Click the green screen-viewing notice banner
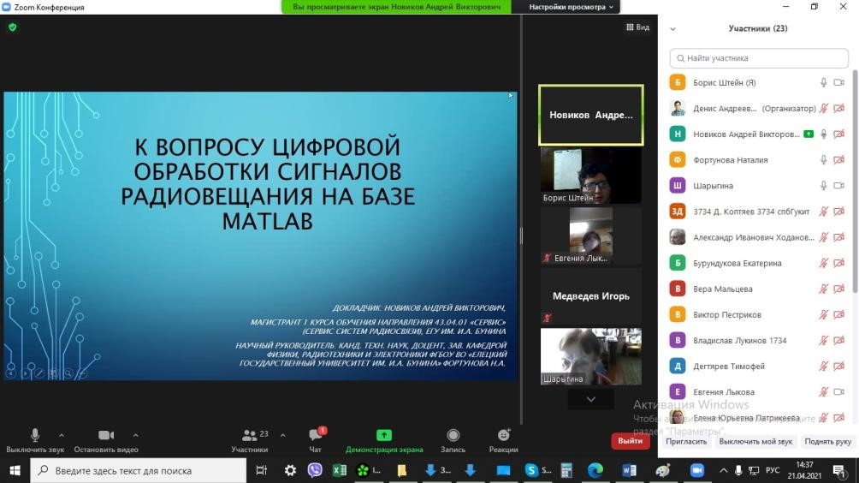This screenshot has height=483, width=859. point(396,7)
